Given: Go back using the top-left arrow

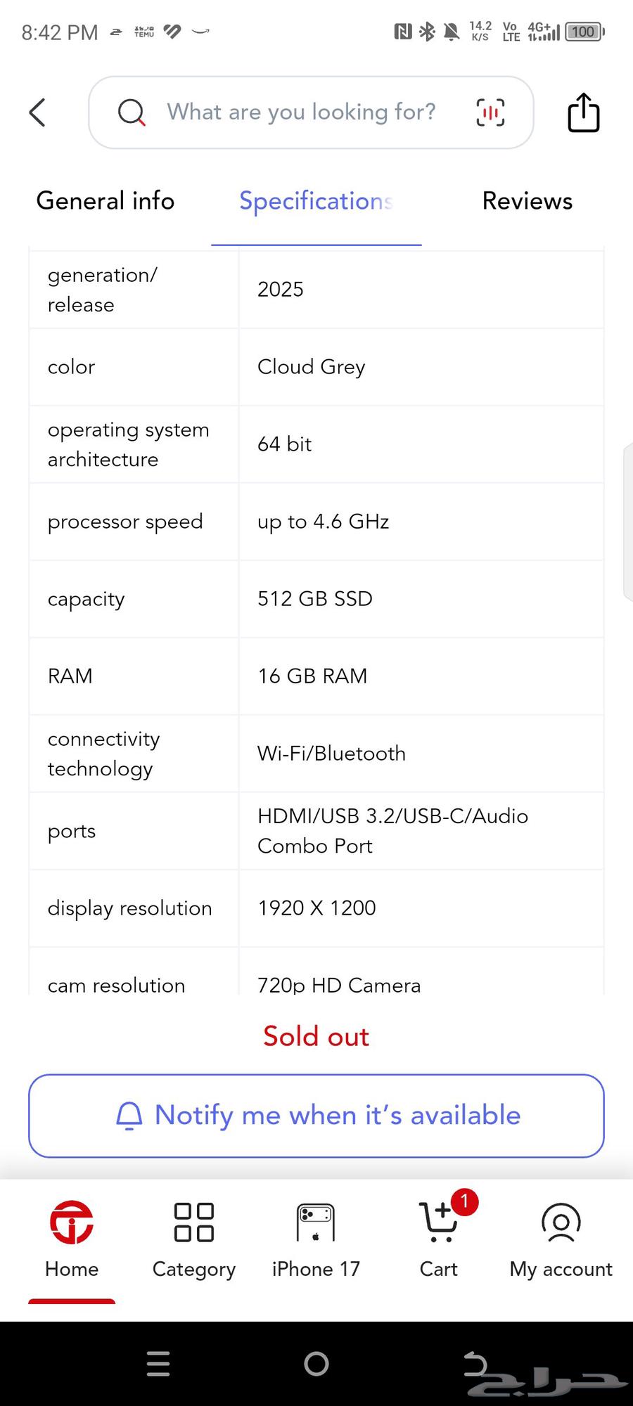Looking at the screenshot, I should [x=37, y=112].
